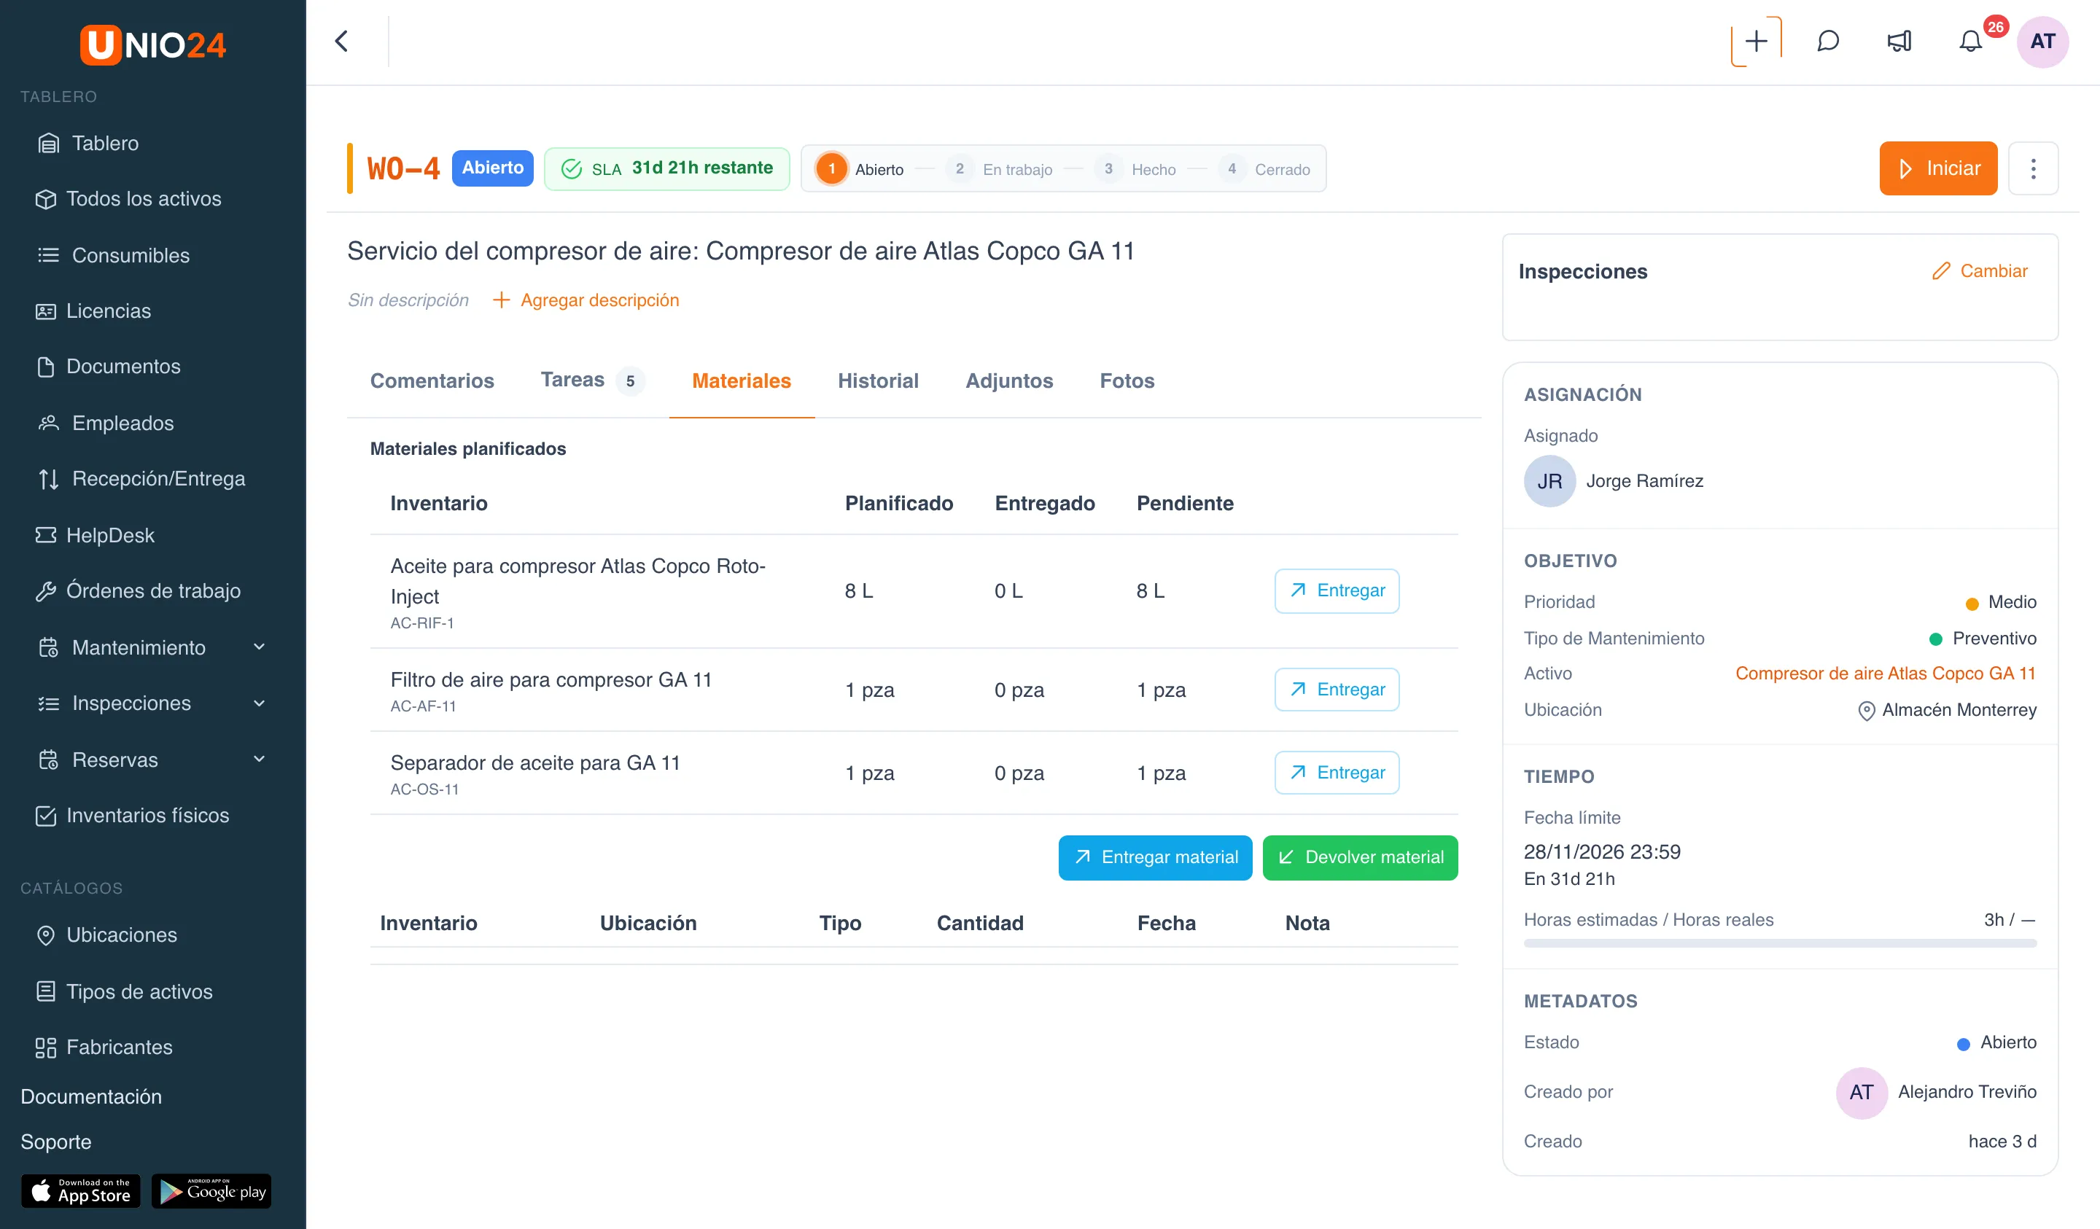Open Compresor de aire Atlas Copco GA 11 asset link
The width and height of the screenshot is (2100, 1229).
1885,674
